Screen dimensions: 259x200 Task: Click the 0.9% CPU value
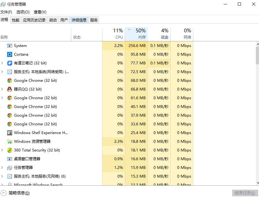coord(119,159)
